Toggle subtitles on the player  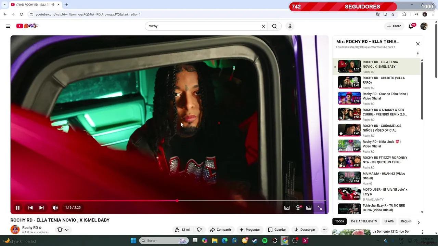coord(287,208)
